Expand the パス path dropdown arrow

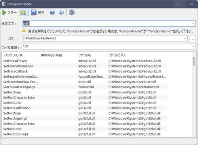click(x=185, y=38)
